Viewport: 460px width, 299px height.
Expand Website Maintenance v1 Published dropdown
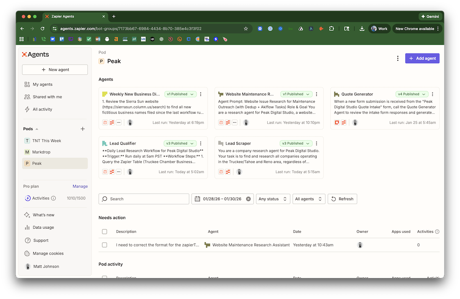tap(296, 94)
